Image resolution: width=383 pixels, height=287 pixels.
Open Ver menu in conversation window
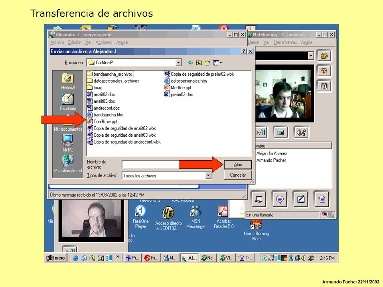click(x=88, y=43)
